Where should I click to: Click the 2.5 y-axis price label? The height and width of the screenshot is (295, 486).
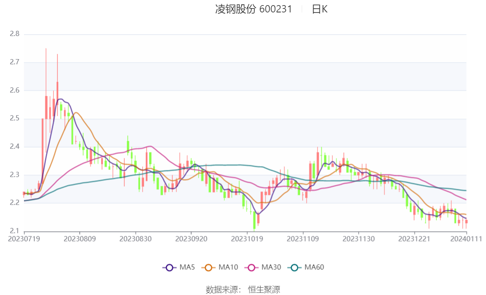pos(15,119)
